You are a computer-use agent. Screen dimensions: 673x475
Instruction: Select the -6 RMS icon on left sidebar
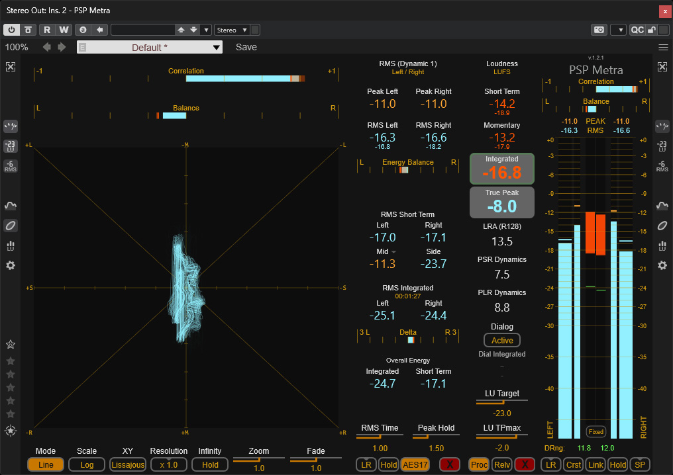click(11, 166)
